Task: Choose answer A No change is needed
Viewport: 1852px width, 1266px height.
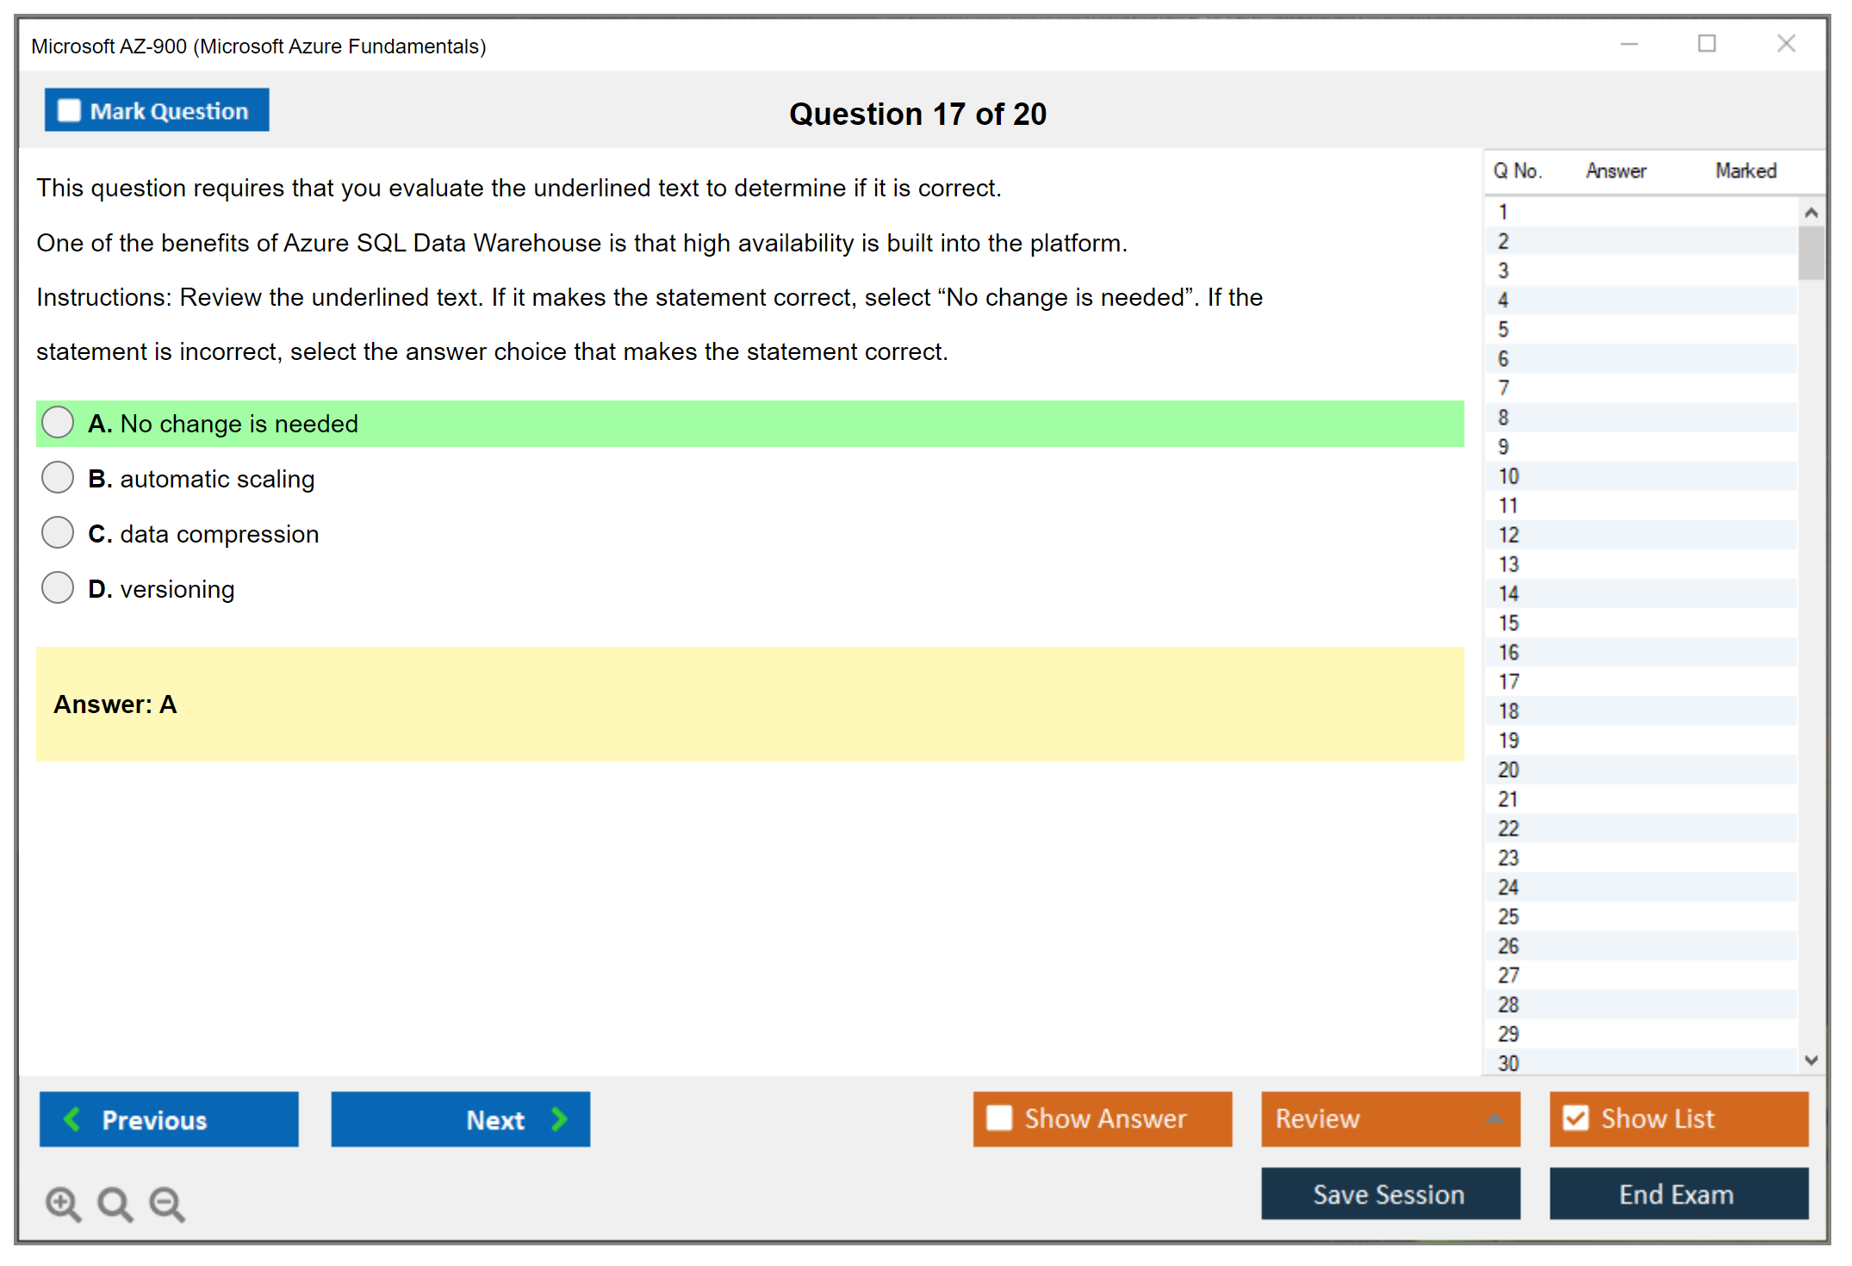Action: point(58,423)
